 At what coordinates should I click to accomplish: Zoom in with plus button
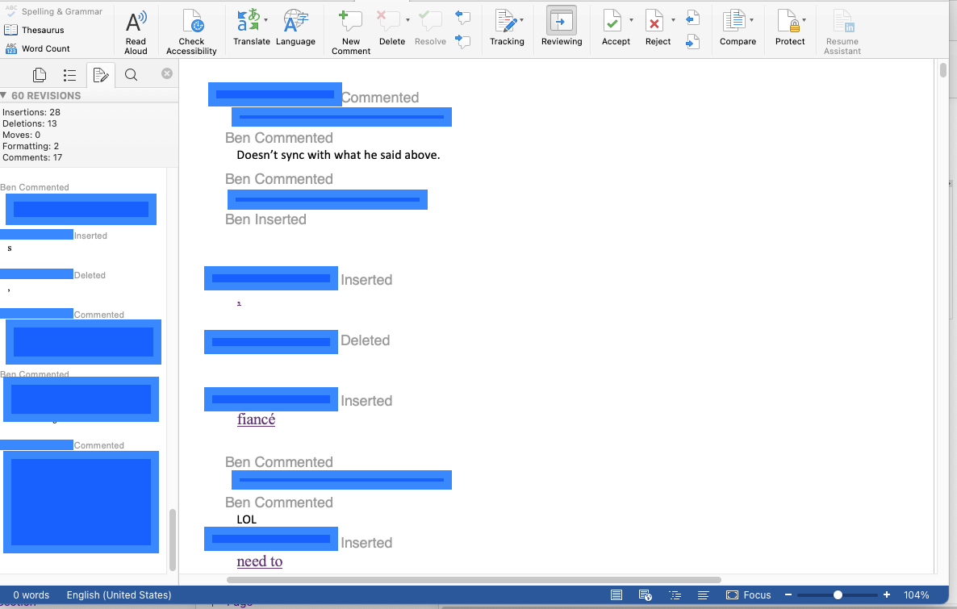click(886, 595)
